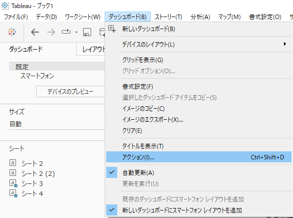
Task: Click the Tableau start page logo icon
Action: (x=12, y=32)
